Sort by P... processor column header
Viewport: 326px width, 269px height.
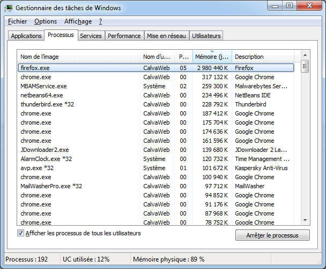click(184, 57)
